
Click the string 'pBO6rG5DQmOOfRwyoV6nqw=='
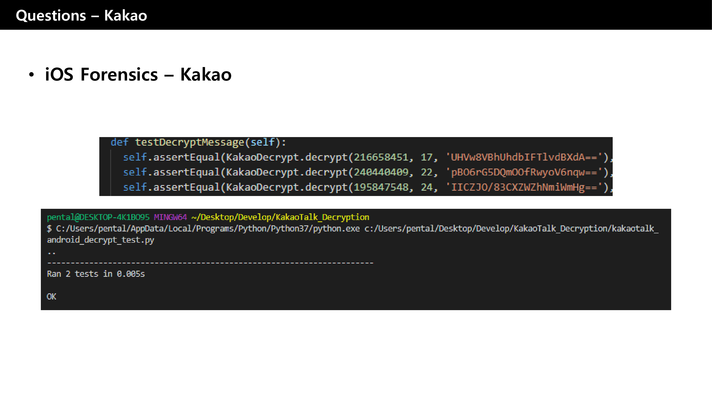pos(524,172)
